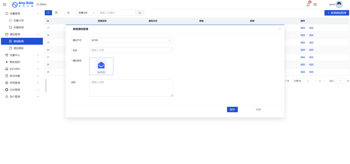Switch to list view icon

point(48,13)
